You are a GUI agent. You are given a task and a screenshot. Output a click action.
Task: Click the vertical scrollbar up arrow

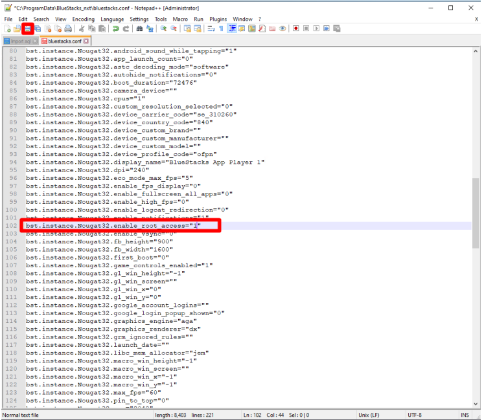pyautogui.click(x=476, y=51)
